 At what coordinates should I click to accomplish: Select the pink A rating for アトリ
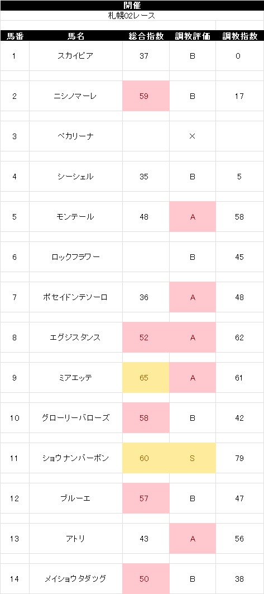point(193,539)
